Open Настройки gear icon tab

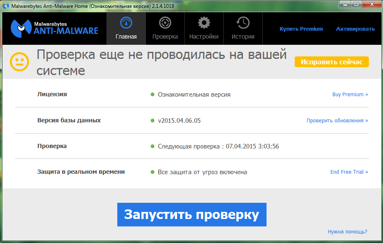point(204,23)
